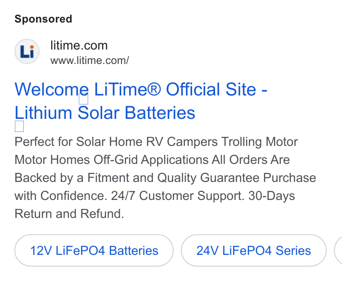Click the "Return and Refund" text
This screenshot has height=281, width=342.
[x=69, y=214]
